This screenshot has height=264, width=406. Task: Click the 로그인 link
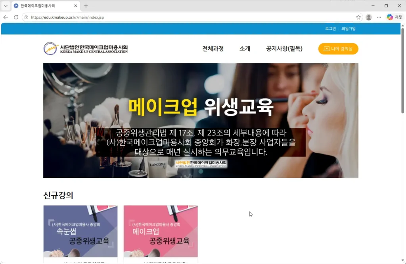tap(330, 29)
